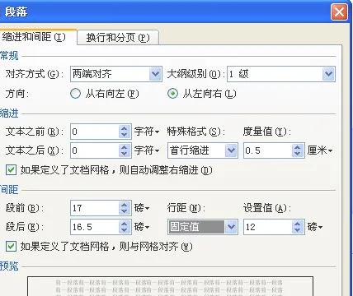Toggle 与网格对齐 checkbox

pos(11,247)
